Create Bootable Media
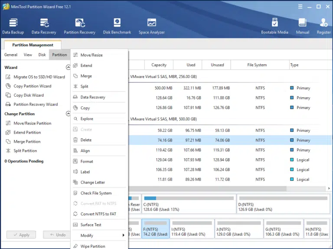 pyautogui.click(x=274, y=26)
